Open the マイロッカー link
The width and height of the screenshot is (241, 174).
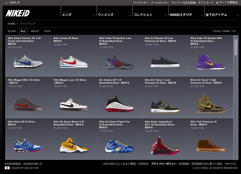click(141, 3)
